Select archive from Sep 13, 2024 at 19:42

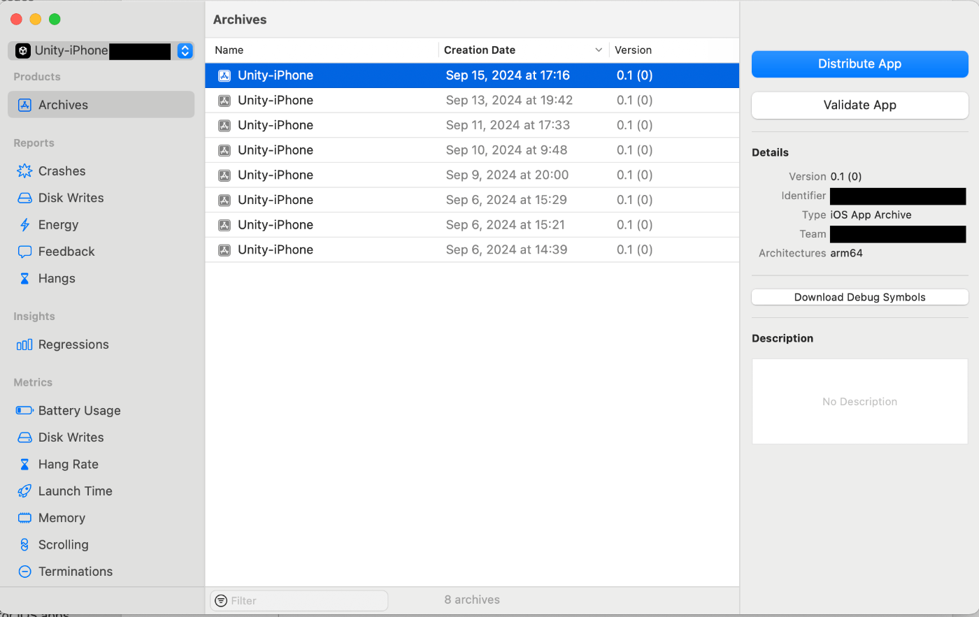pyautogui.click(x=472, y=100)
